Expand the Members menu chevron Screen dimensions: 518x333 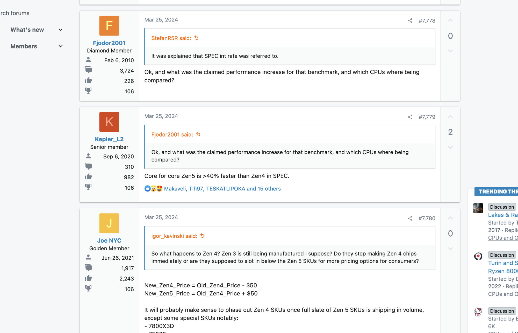[x=61, y=46]
